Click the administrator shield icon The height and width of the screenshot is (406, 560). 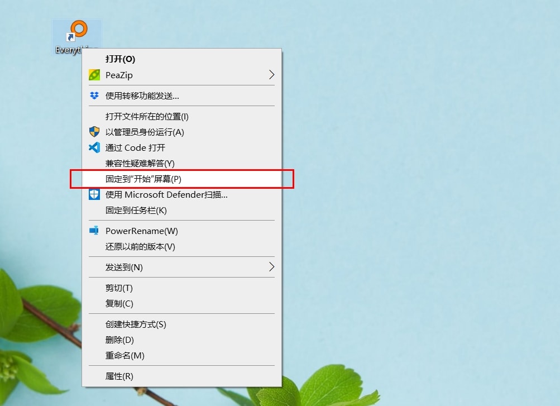[x=94, y=132]
